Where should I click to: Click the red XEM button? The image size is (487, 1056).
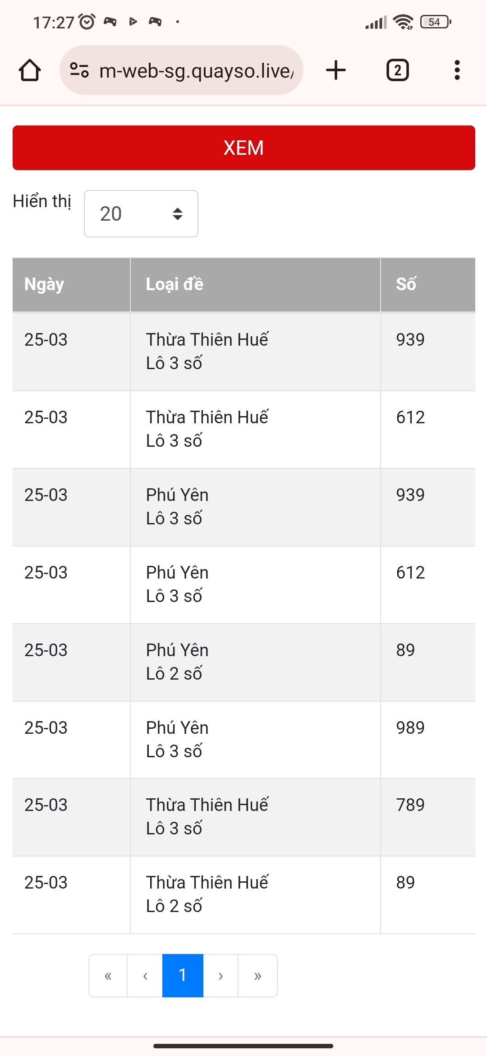[244, 148]
